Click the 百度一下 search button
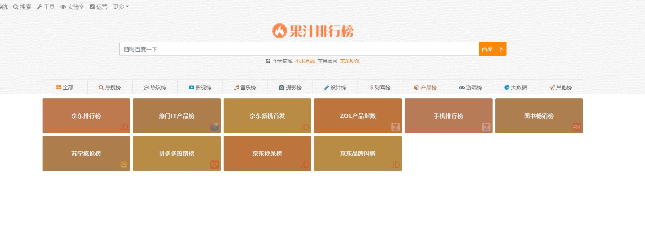 [493, 49]
